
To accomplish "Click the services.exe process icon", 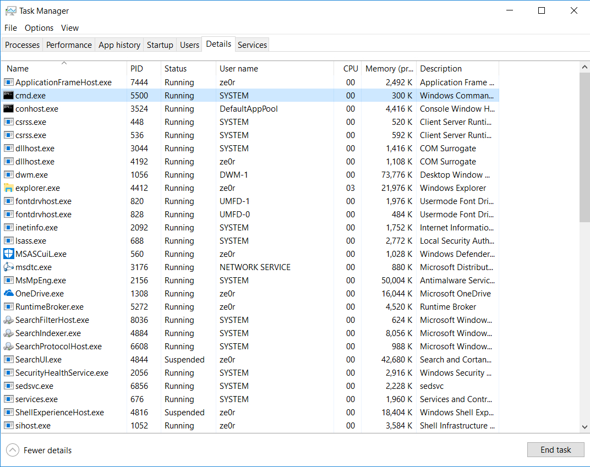I will pyautogui.click(x=9, y=399).
